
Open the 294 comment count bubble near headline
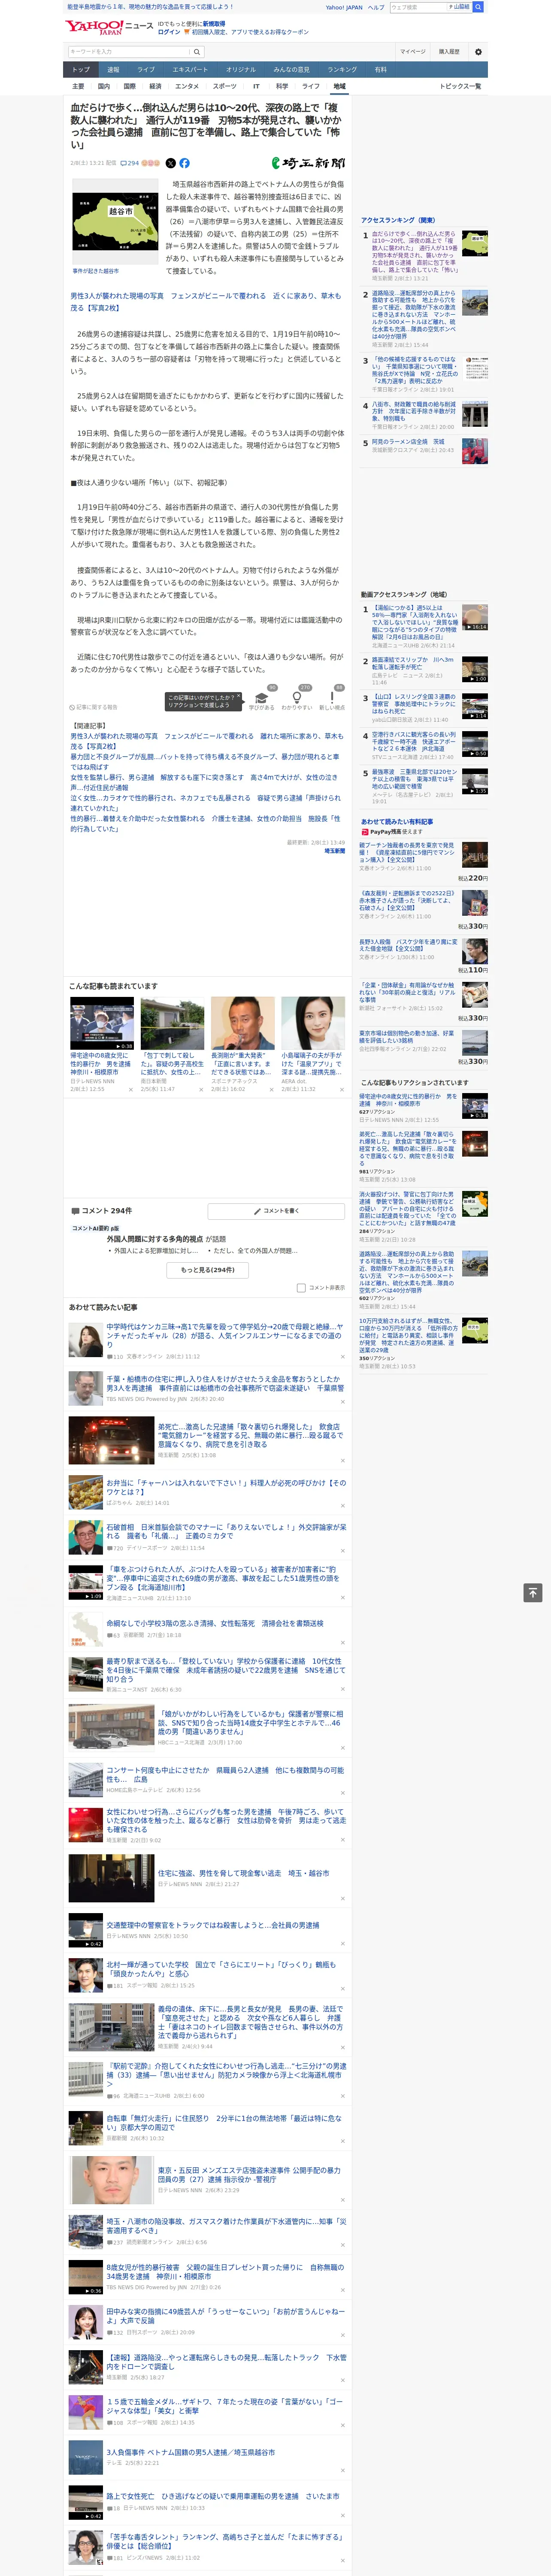coord(130,163)
